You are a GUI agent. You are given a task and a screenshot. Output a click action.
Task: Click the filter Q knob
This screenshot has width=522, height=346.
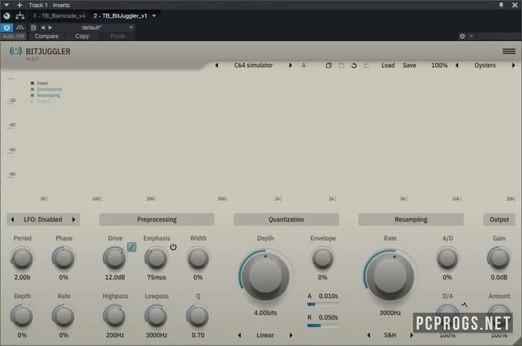coord(198,316)
